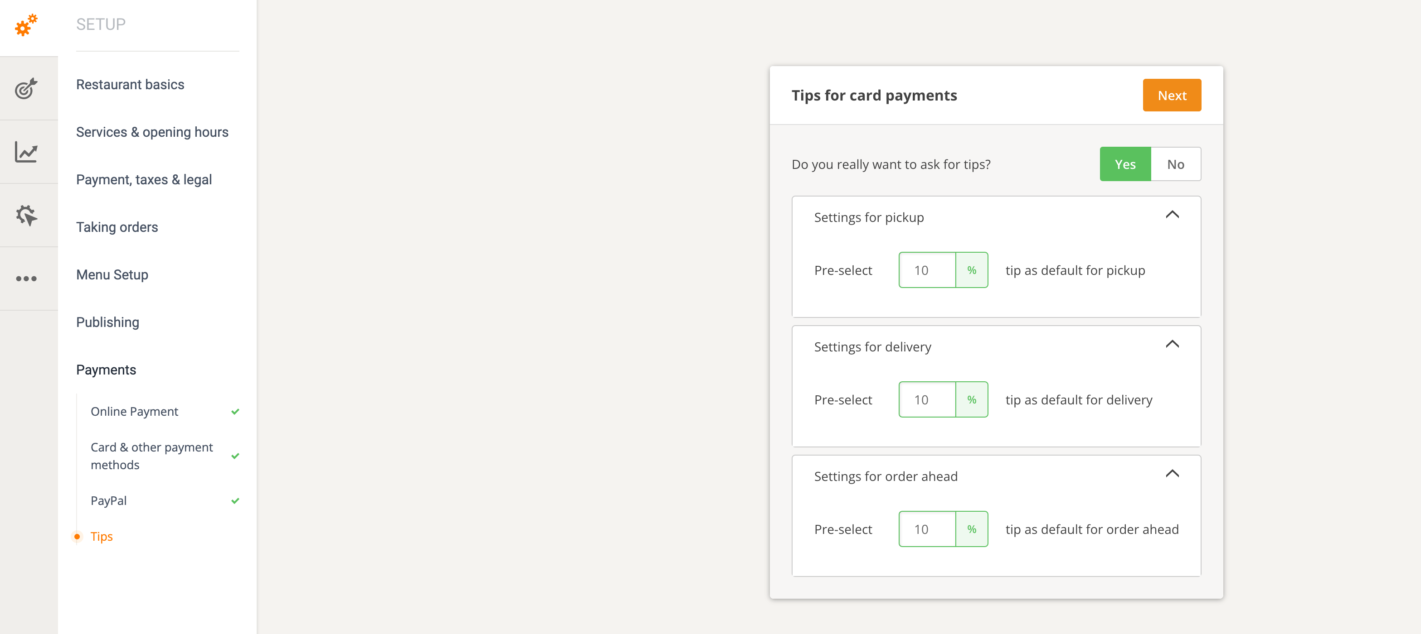Screen dimensions: 1421x634
Task: Click the Next button
Action: coord(1172,95)
